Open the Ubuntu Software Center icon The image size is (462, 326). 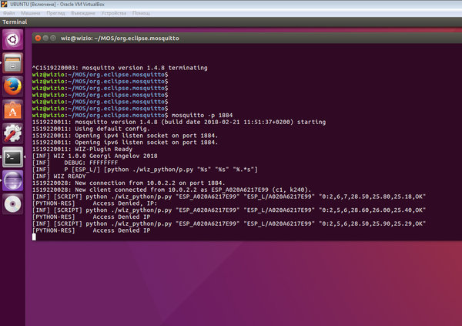click(12, 110)
